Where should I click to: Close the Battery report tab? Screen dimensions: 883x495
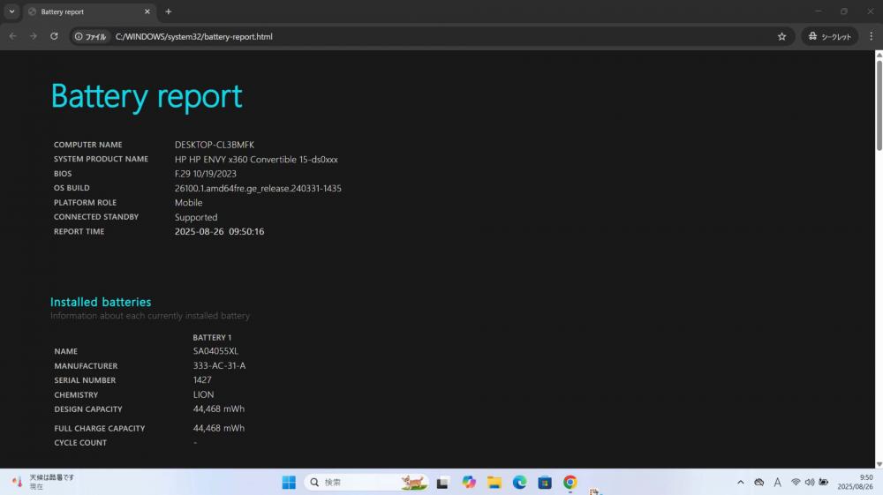[x=147, y=11]
